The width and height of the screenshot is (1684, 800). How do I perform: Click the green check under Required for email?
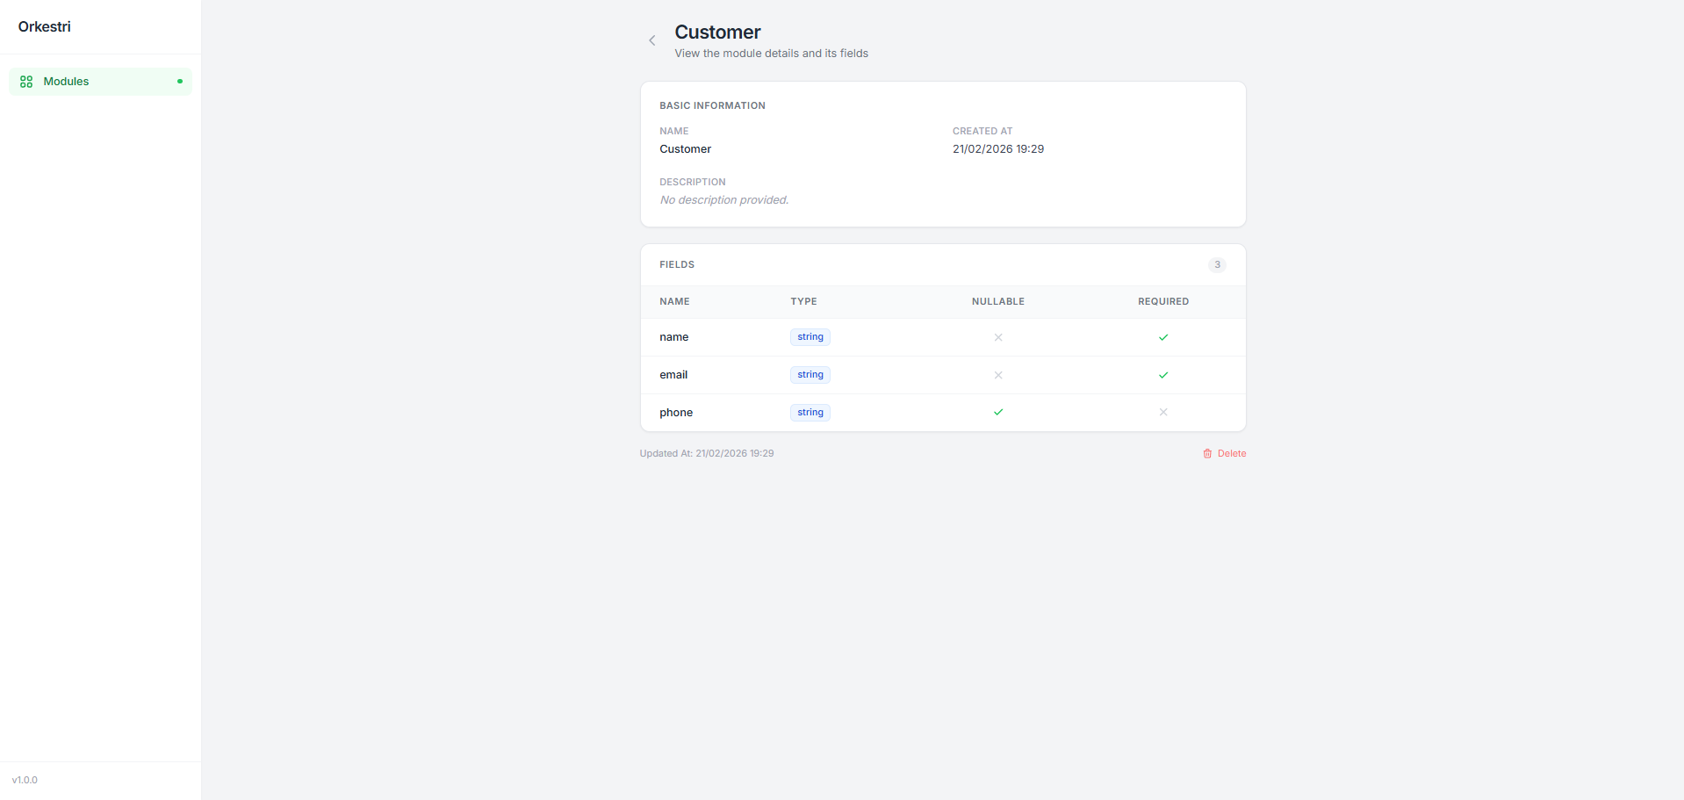point(1163,374)
